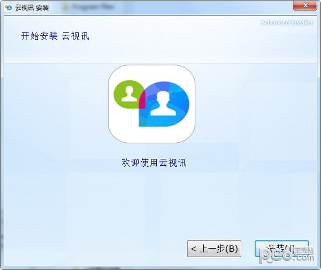Close the 云视讯 安装 installer window
The height and width of the screenshot is (270, 321).
(305, 5)
